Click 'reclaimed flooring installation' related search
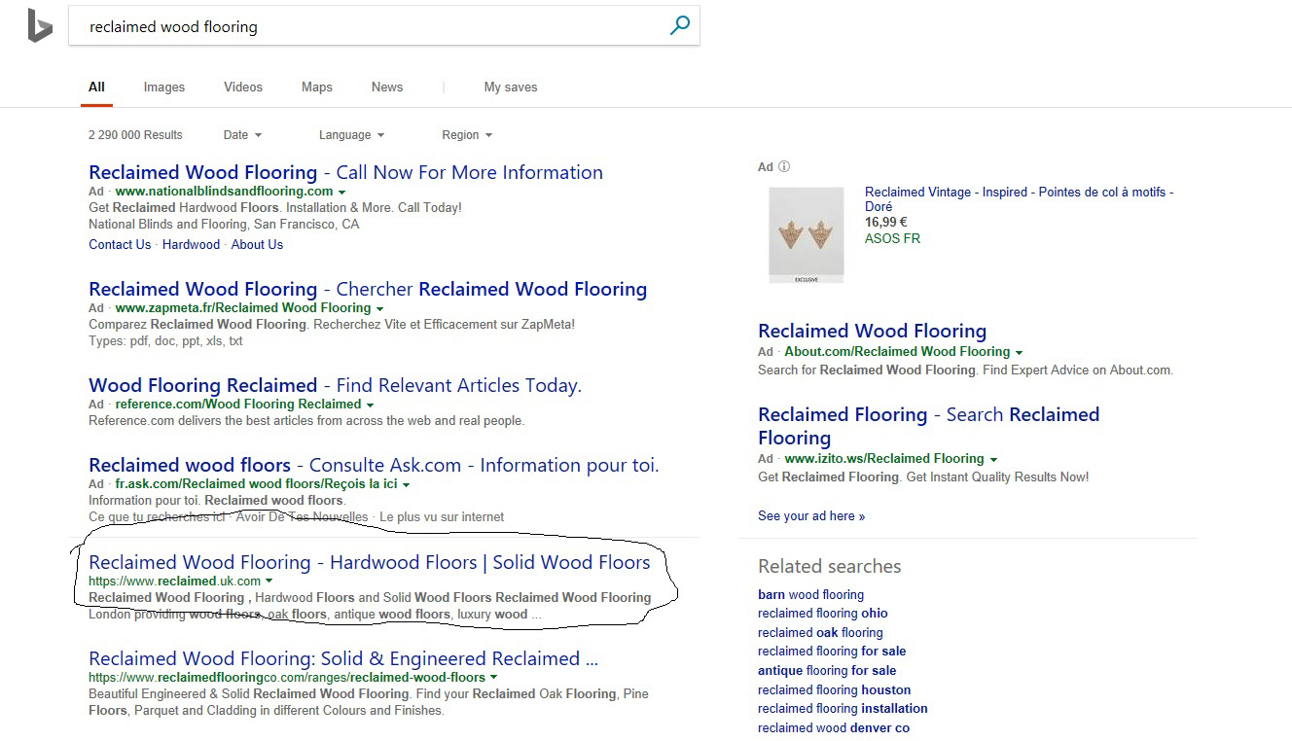The image size is (1292, 741). pos(842,709)
